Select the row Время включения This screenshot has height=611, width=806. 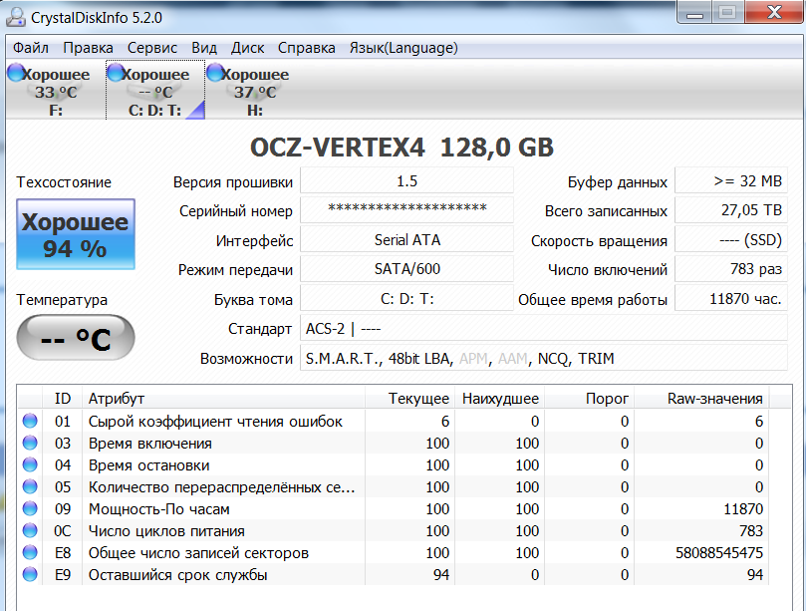click(x=394, y=443)
